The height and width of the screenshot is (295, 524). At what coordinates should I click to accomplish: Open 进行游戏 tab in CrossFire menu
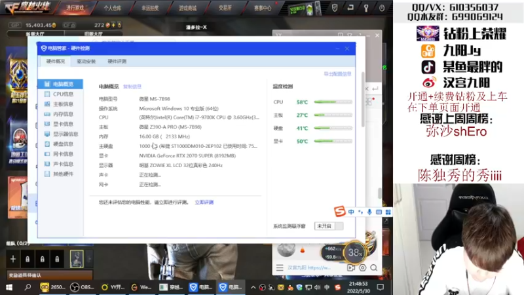[x=75, y=8]
